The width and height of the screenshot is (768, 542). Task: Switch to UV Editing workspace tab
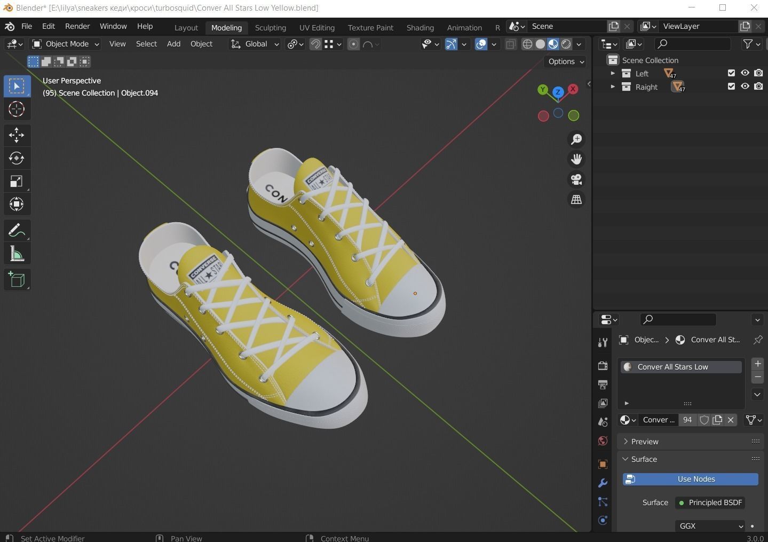click(316, 27)
